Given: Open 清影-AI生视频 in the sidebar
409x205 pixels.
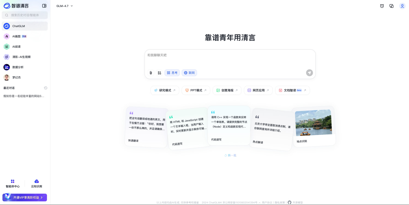Looking at the screenshot, I should (25, 57).
